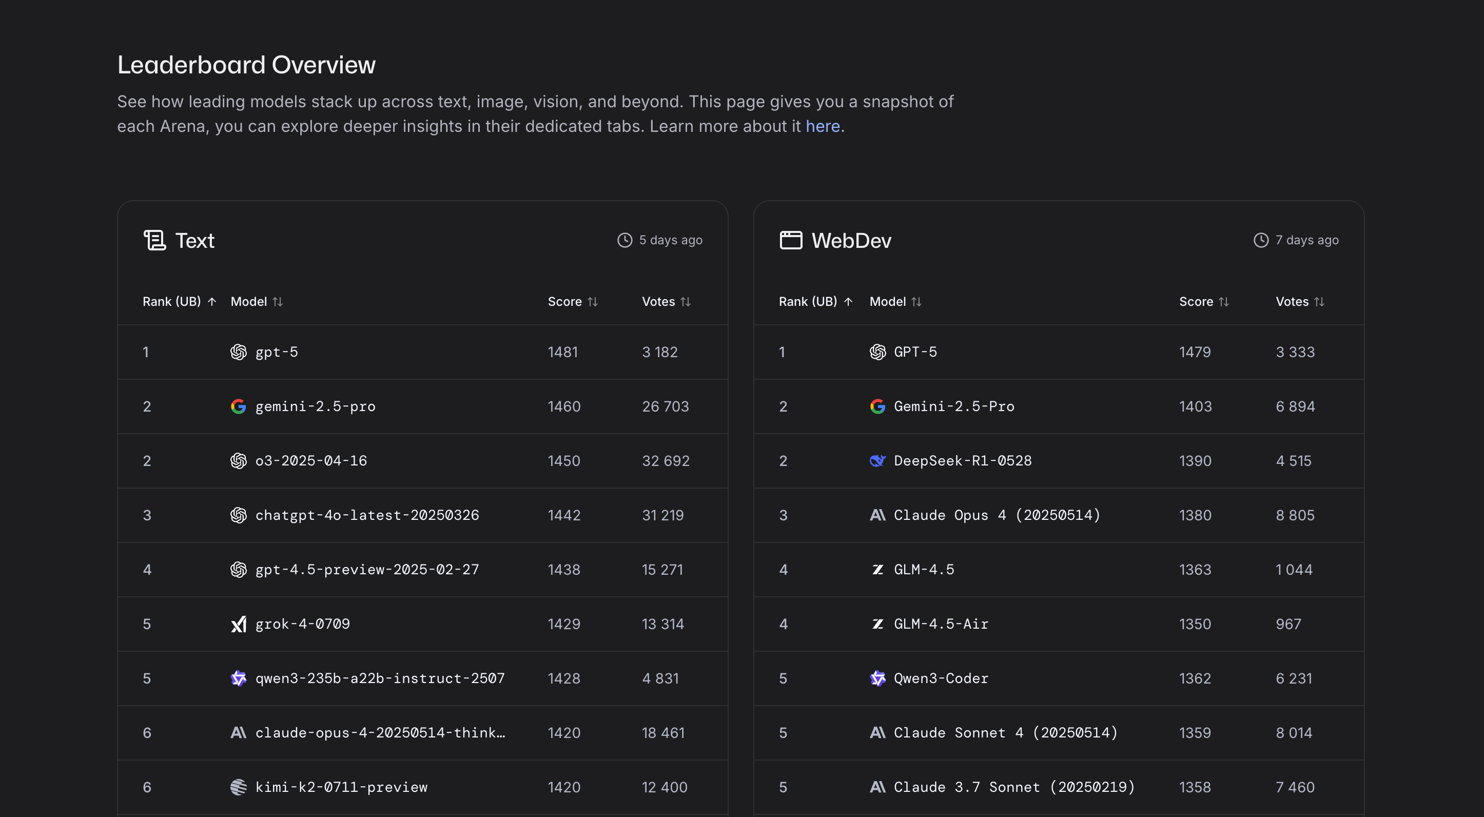This screenshot has width=1484, height=817.
Task: Click the DeepSeek whale logo
Action: coord(877,461)
